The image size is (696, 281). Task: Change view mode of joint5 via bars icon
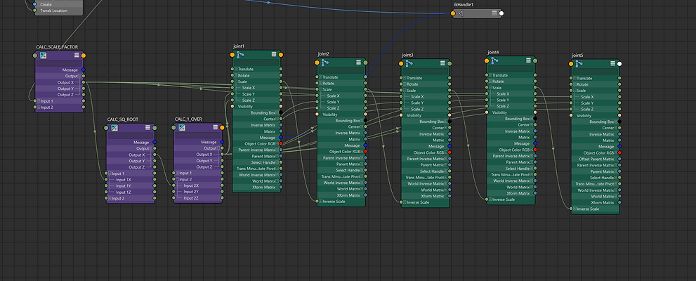(612, 64)
